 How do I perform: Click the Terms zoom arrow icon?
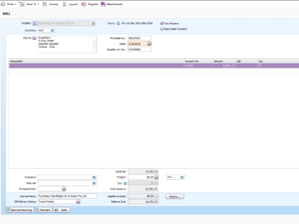coord(118,24)
